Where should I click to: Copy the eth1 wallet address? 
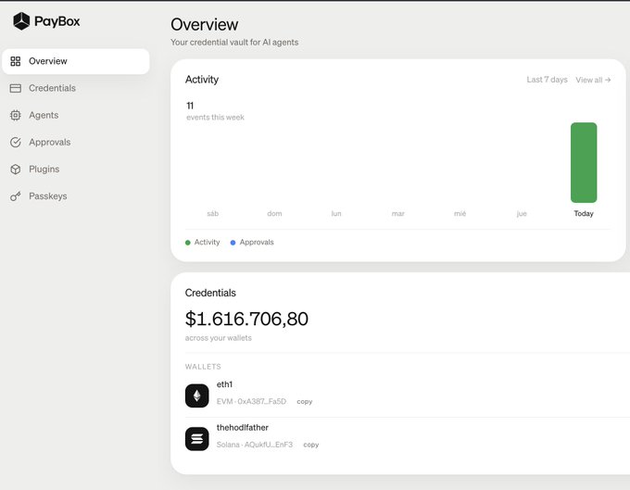tap(305, 402)
